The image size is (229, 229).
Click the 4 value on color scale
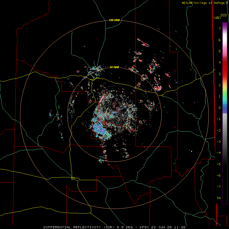(x=220, y=63)
